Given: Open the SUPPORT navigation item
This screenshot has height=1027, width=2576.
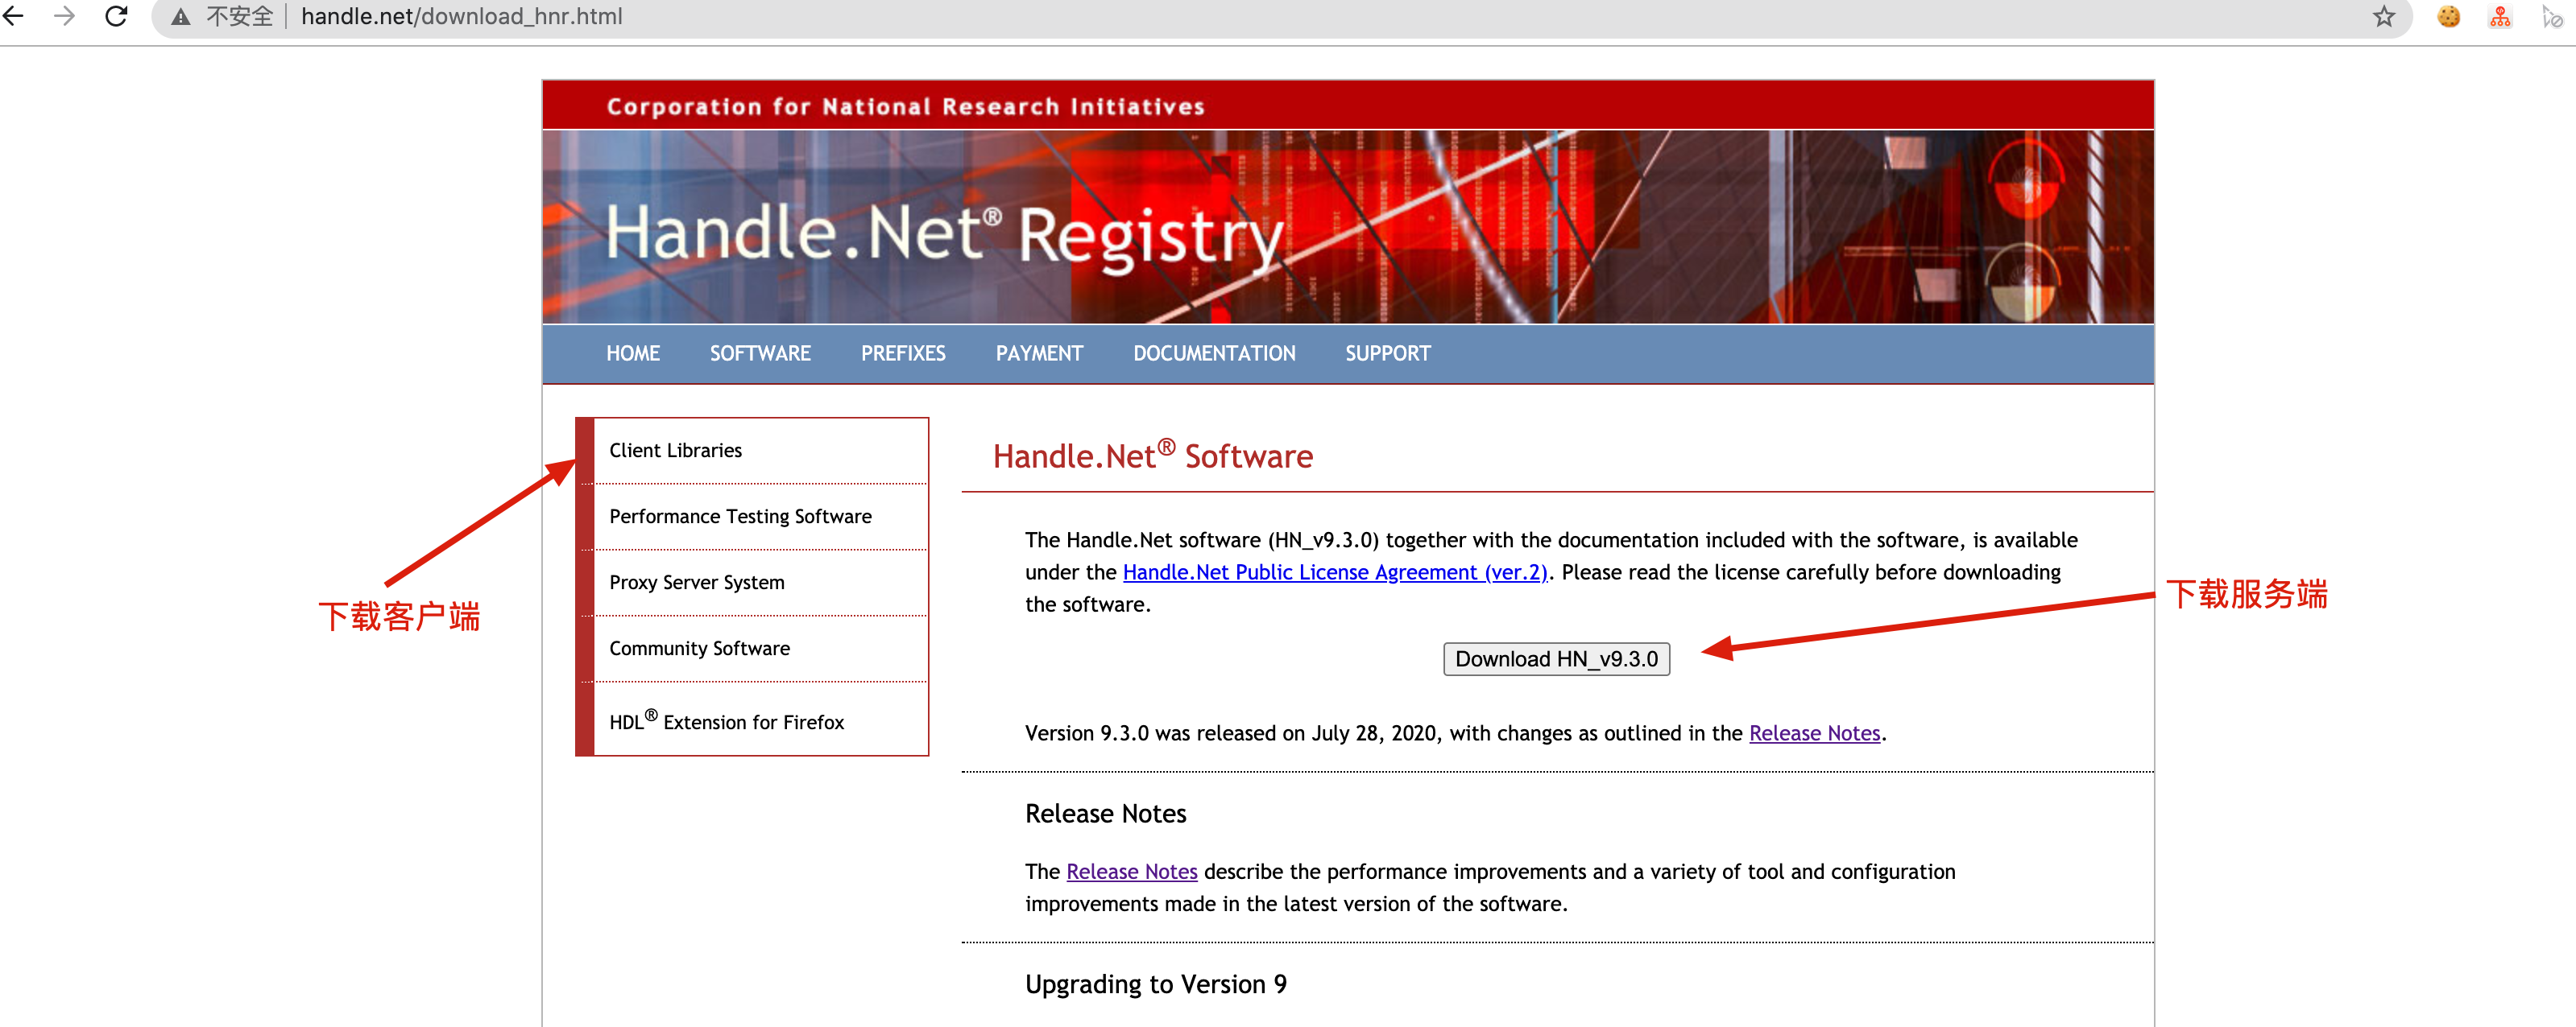Looking at the screenshot, I should pos(1388,353).
